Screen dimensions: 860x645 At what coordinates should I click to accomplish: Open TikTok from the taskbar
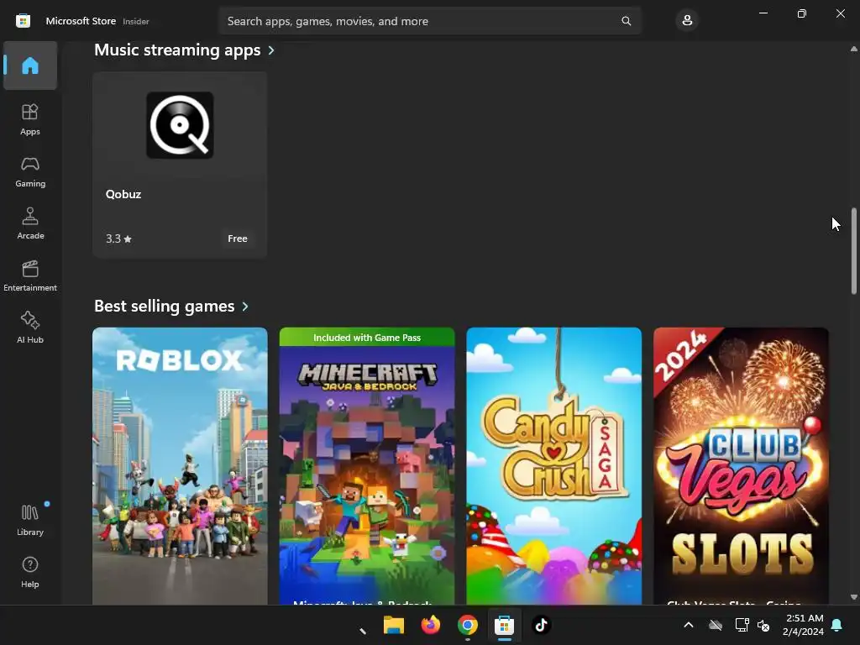541,625
